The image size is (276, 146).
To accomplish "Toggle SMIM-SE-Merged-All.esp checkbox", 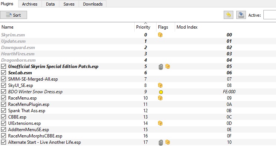I will click(3, 79).
